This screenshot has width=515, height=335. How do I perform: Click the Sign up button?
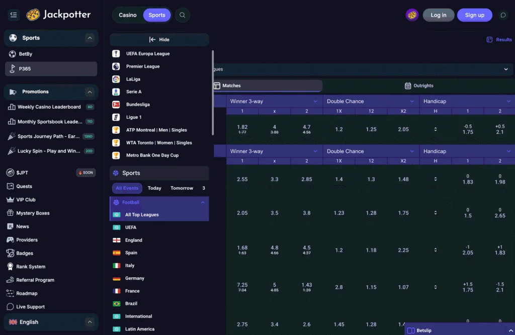tap(474, 15)
